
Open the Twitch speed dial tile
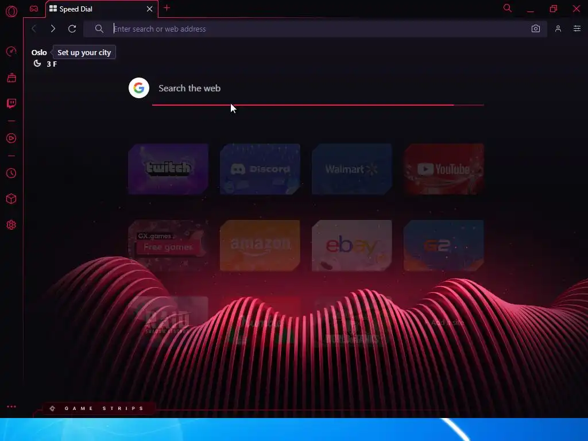168,169
